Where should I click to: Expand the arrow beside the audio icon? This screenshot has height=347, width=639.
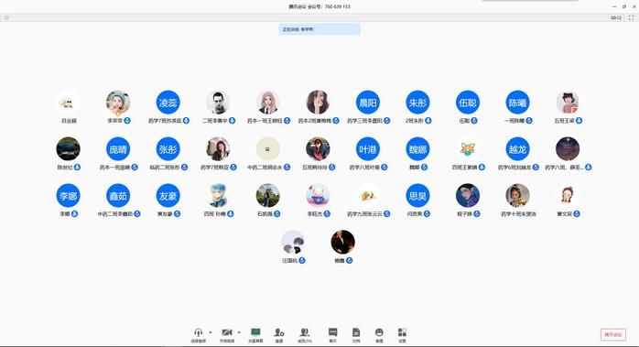211,332
